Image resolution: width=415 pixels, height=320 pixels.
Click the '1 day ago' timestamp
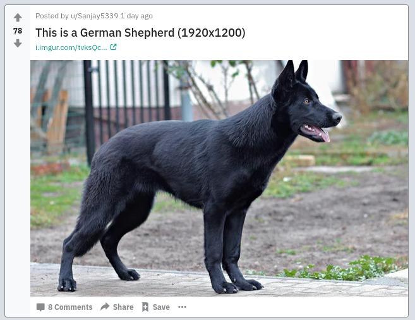[136, 16]
